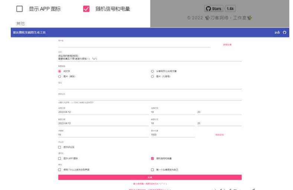293x190 pixels.
Task: Select the 纯文字 radio option
Action: coord(59,71)
